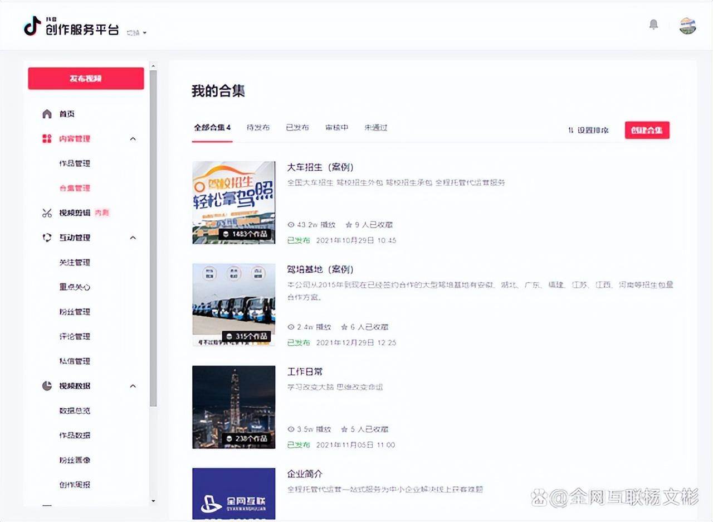Viewport: 713px width, 522px height.
Task: Switch to the 待发布 tab
Action: (258, 127)
